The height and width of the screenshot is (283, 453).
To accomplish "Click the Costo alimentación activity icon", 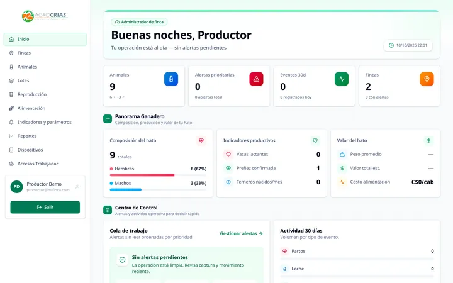I will [342, 182].
